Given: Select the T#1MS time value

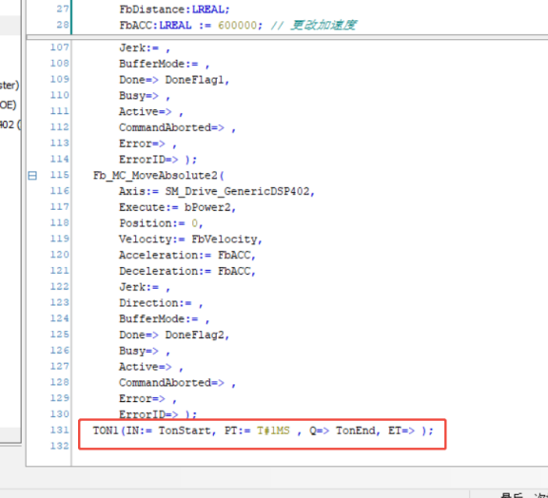Looking at the screenshot, I should (273, 431).
